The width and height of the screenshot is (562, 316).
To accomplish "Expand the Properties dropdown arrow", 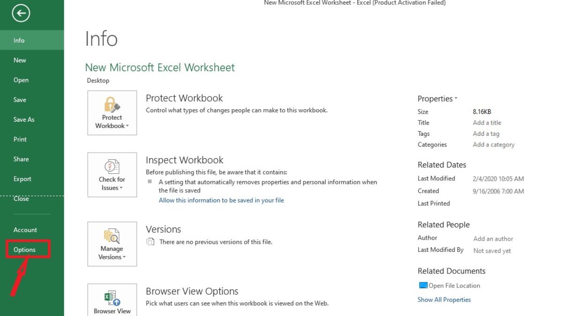I will coord(456,99).
